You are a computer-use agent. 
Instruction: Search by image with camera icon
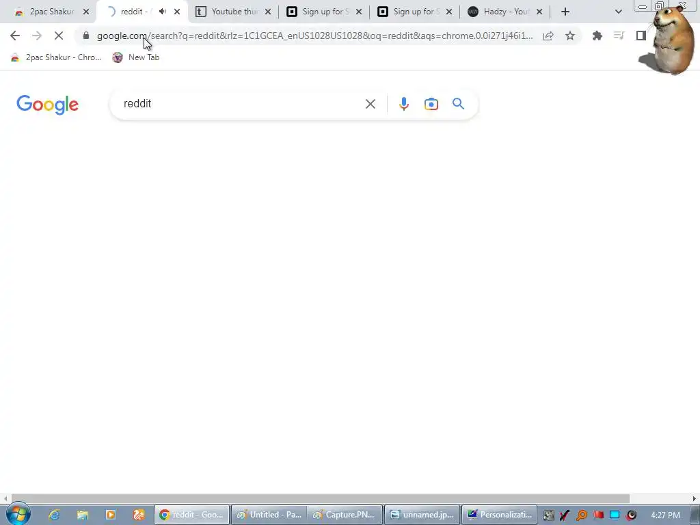[x=431, y=104]
